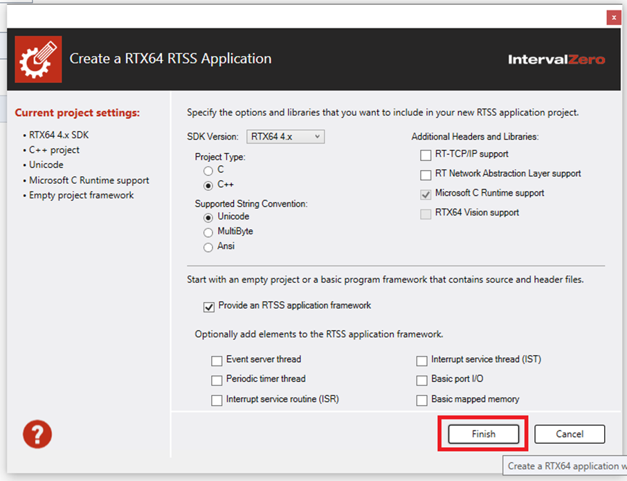Choose the Unicode string convention
This screenshot has height=481, width=627.
[208, 217]
